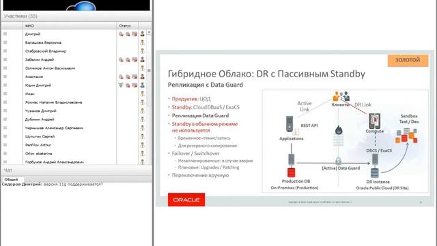Select participant Горбунов Андрей Александрович
The width and height of the screenshot is (437, 246).
[x=55, y=162]
